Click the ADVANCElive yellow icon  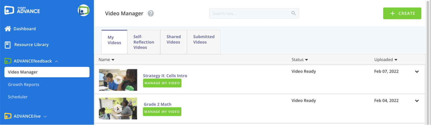[8, 116]
